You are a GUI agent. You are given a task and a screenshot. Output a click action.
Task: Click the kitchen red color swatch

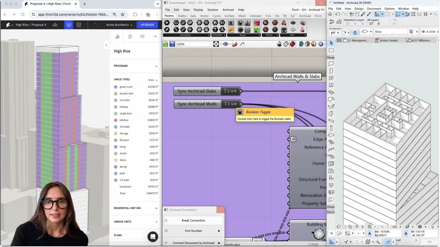pos(115,120)
